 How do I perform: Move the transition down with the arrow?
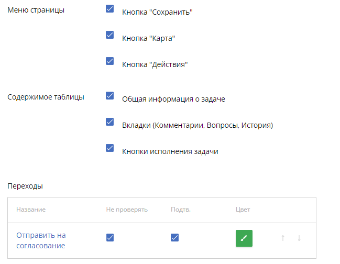pyautogui.click(x=299, y=238)
